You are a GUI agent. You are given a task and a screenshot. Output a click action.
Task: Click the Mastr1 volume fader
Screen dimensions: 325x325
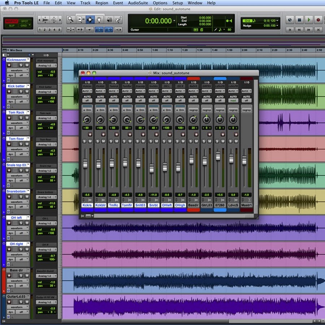(x=244, y=160)
